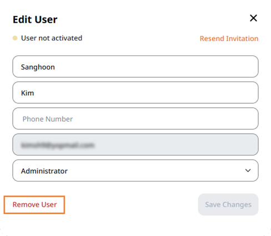
Task: Click the Administrator label in the role box
Action: pos(44,171)
